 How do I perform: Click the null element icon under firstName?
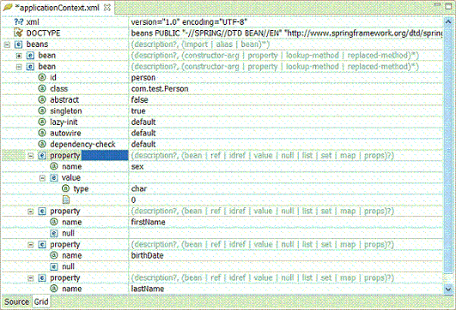[x=54, y=234]
